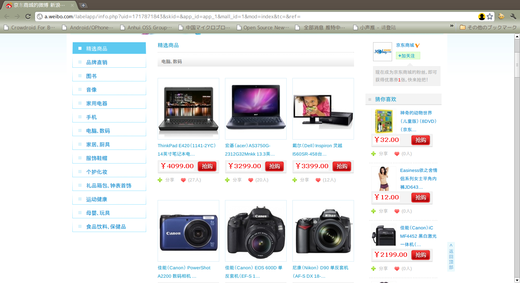520x283 pixels.
Task: Click the 360buy logo avatar
Action: 383,52
